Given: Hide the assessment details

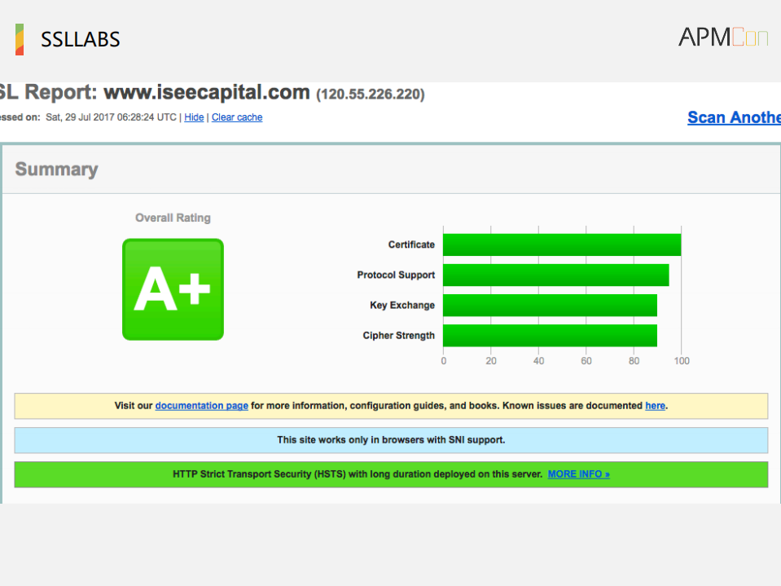Looking at the screenshot, I should click(x=193, y=117).
